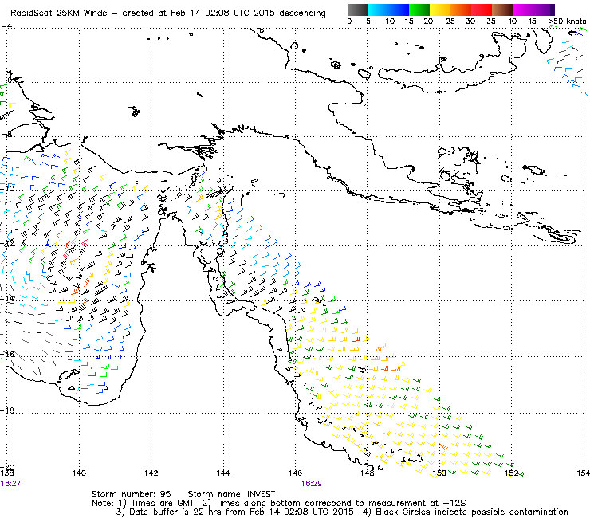590x518 pixels.
Task: Click legend tick label '35'
Action: (491, 21)
